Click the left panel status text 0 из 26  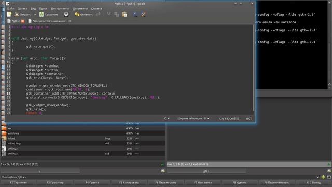[x=19, y=164]
